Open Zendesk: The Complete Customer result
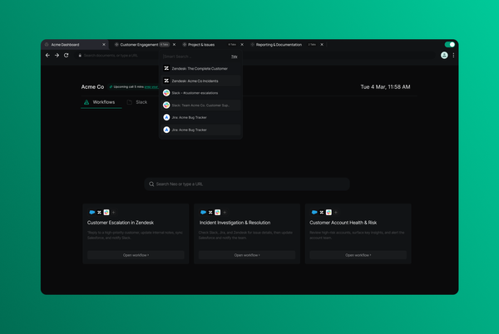This screenshot has height=334, width=499. pos(200,68)
